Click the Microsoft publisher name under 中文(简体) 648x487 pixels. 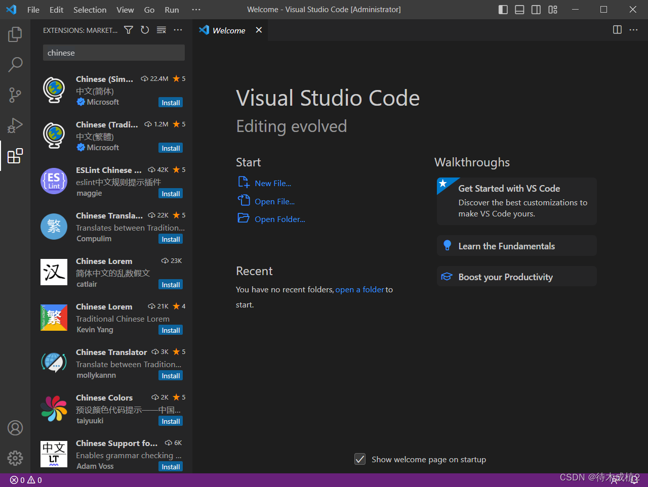click(103, 102)
